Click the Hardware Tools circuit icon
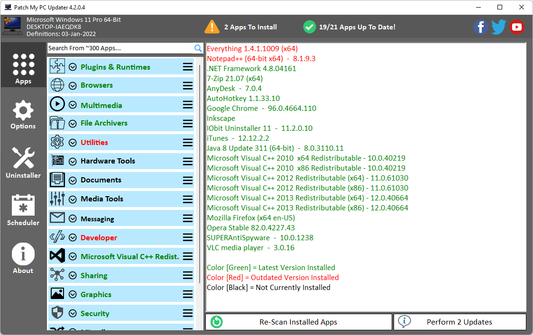Image resolution: width=533 pixels, height=335 pixels. [x=57, y=161]
